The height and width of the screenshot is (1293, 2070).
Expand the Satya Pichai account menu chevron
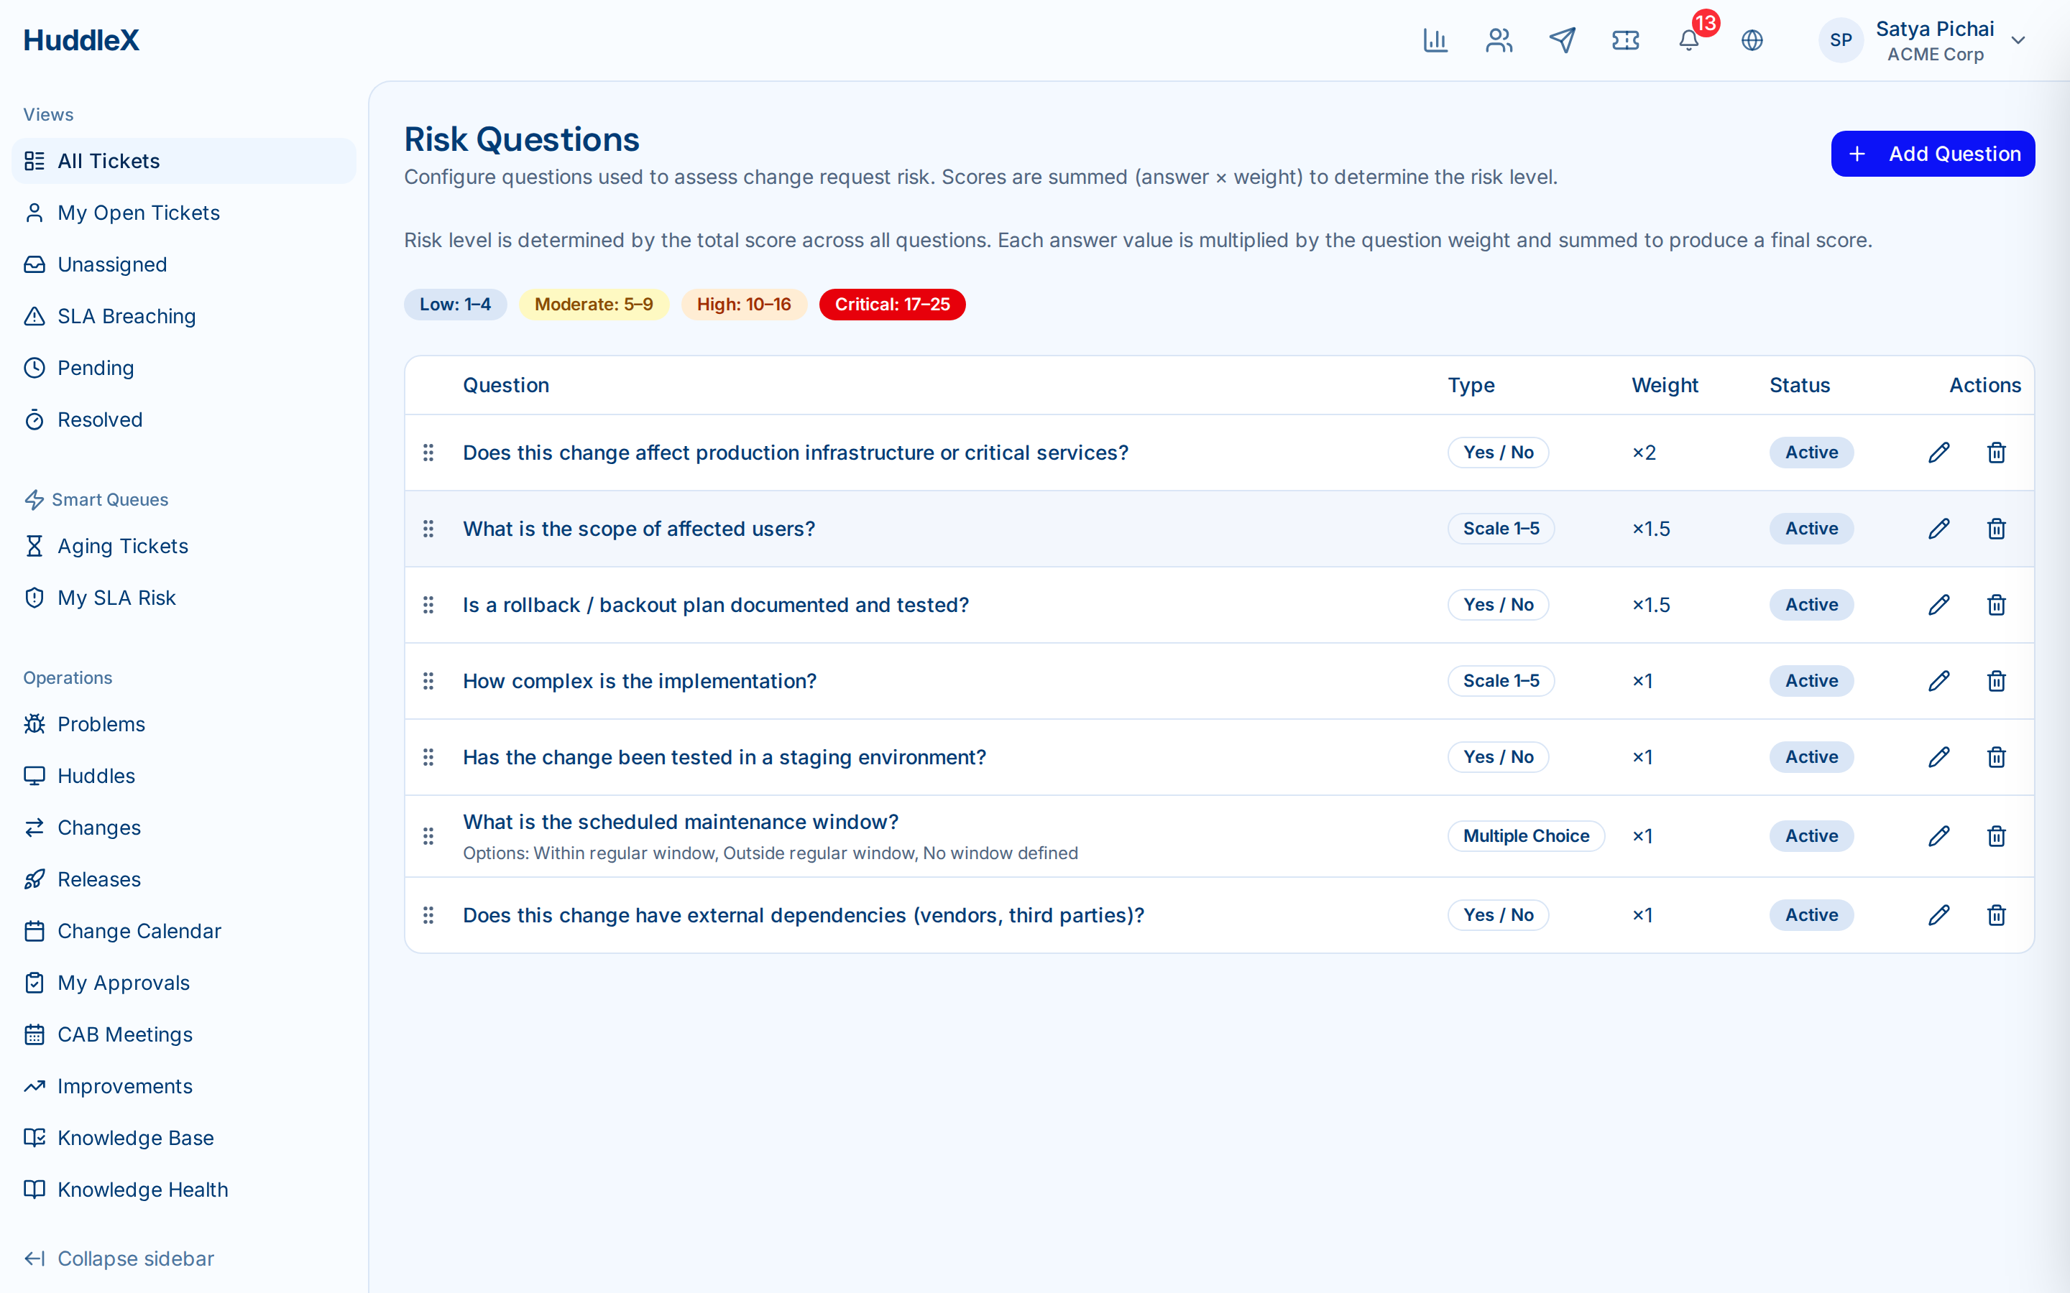click(2019, 40)
